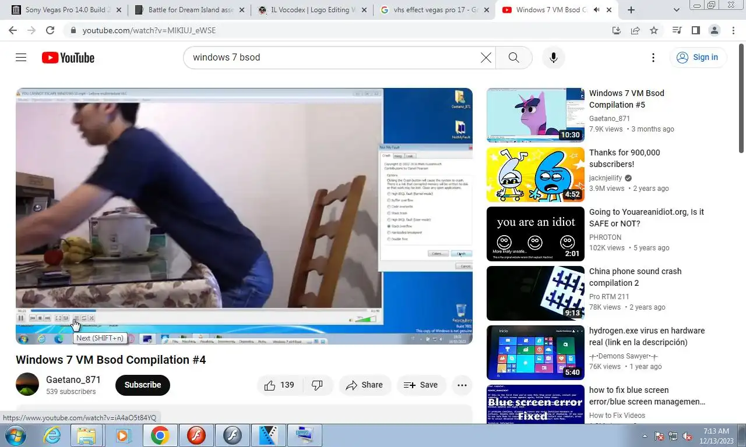The width and height of the screenshot is (746, 447).
Task: Switch to Battle for Dream Island tab
Action: (189, 10)
